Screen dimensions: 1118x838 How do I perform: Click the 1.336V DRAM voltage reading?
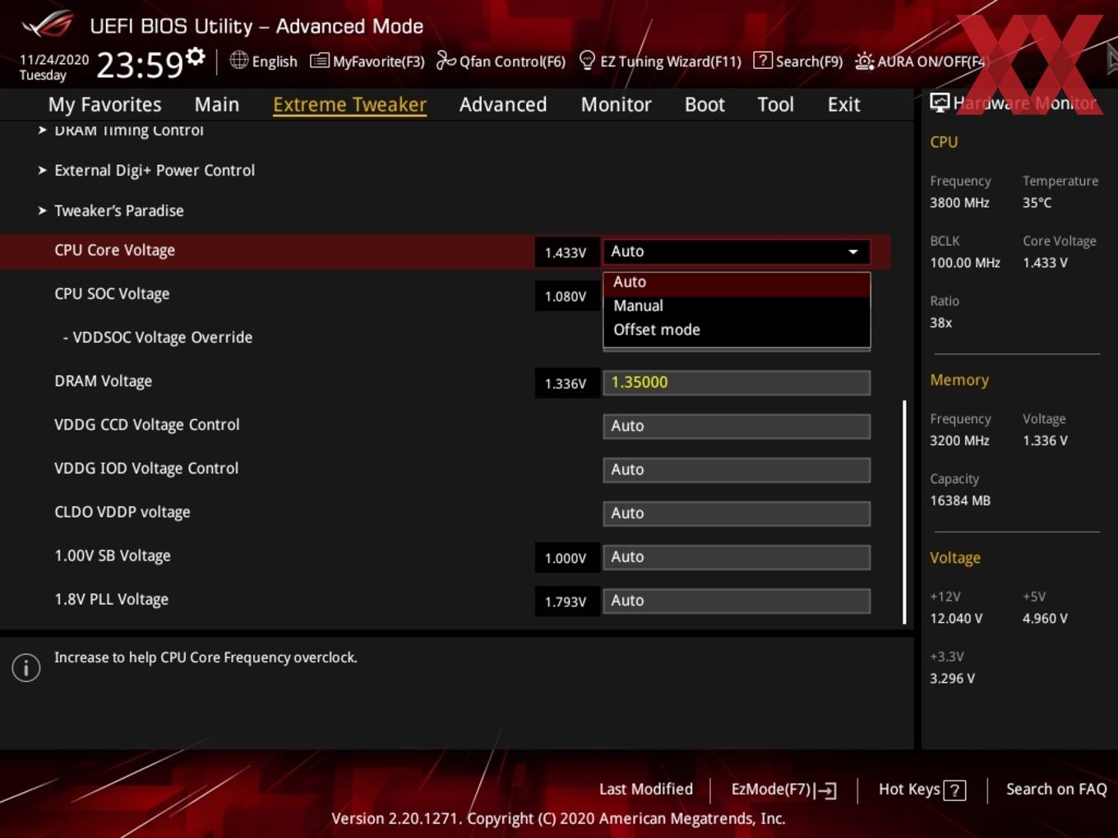point(566,383)
